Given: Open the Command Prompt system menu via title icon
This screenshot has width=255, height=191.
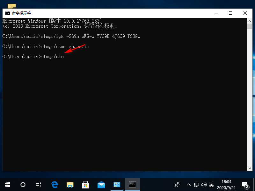Looking at the screenshot, I should [x=7, y=13].
